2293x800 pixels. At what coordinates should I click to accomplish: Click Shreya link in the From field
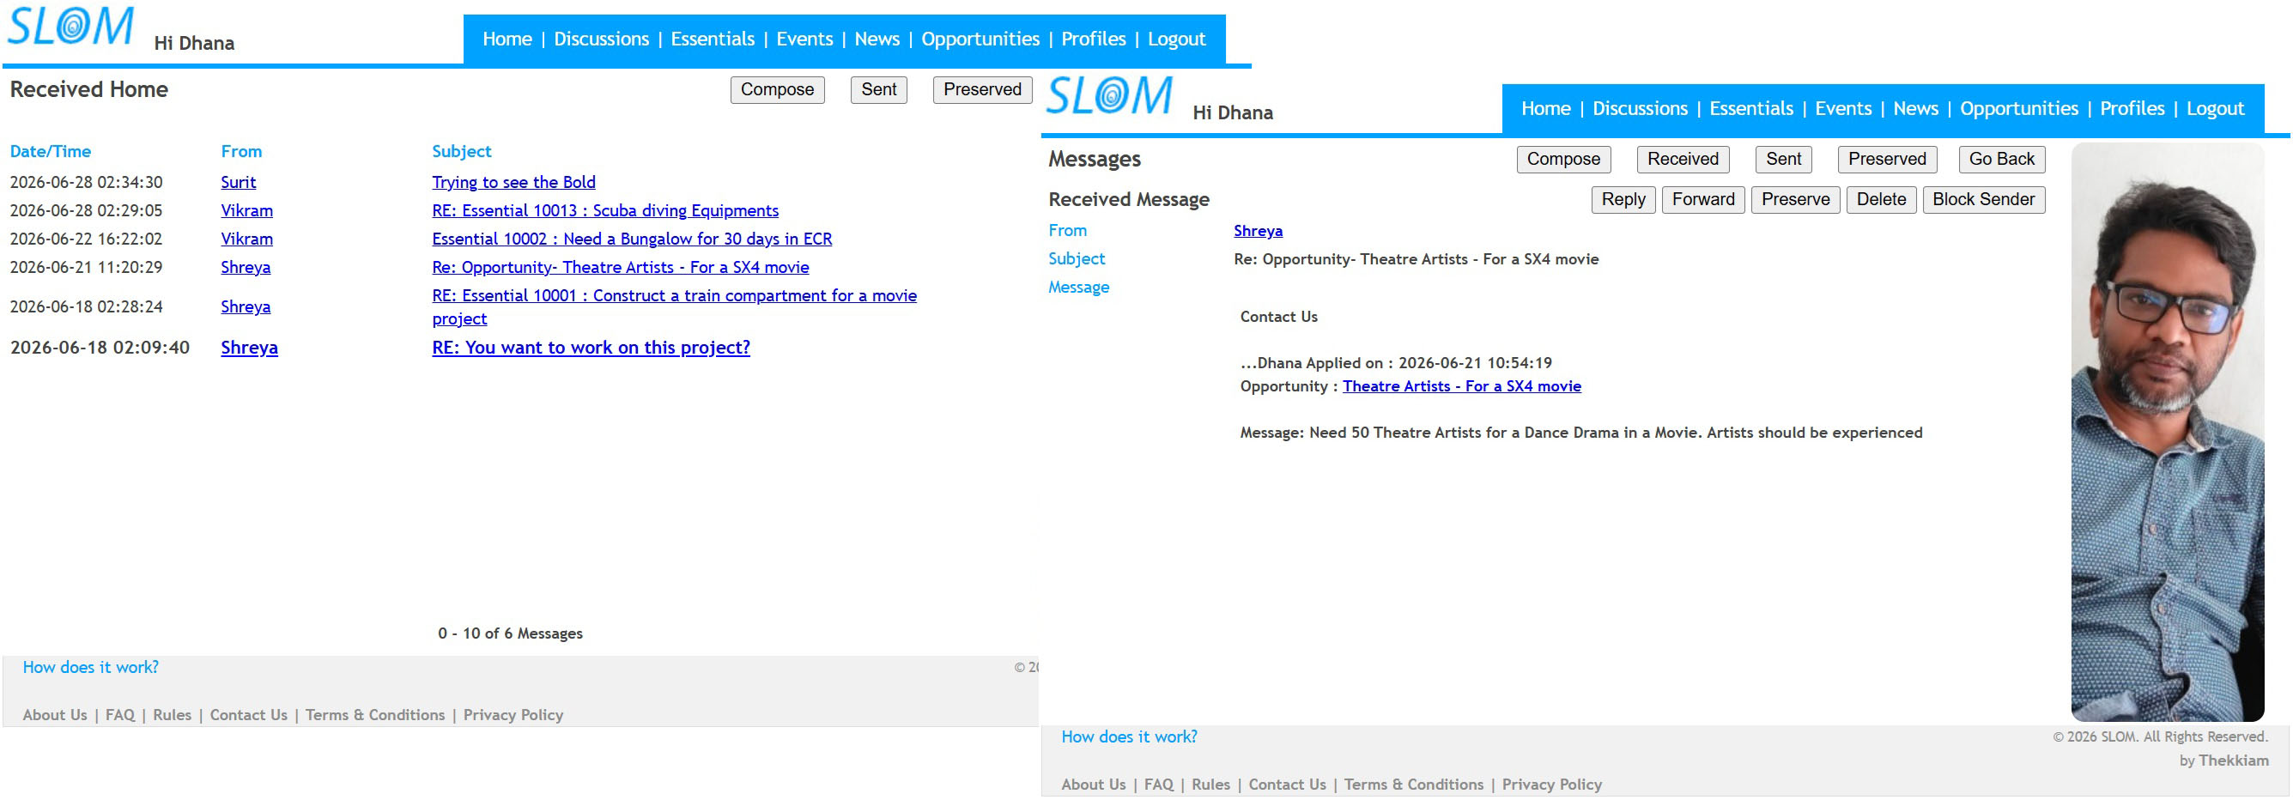1258,232
